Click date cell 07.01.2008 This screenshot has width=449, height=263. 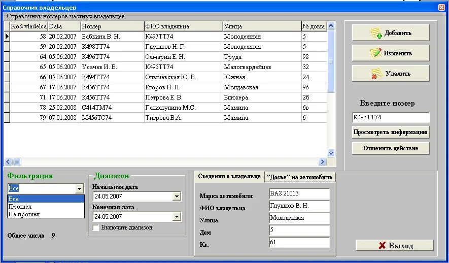[x=64, y=118]
